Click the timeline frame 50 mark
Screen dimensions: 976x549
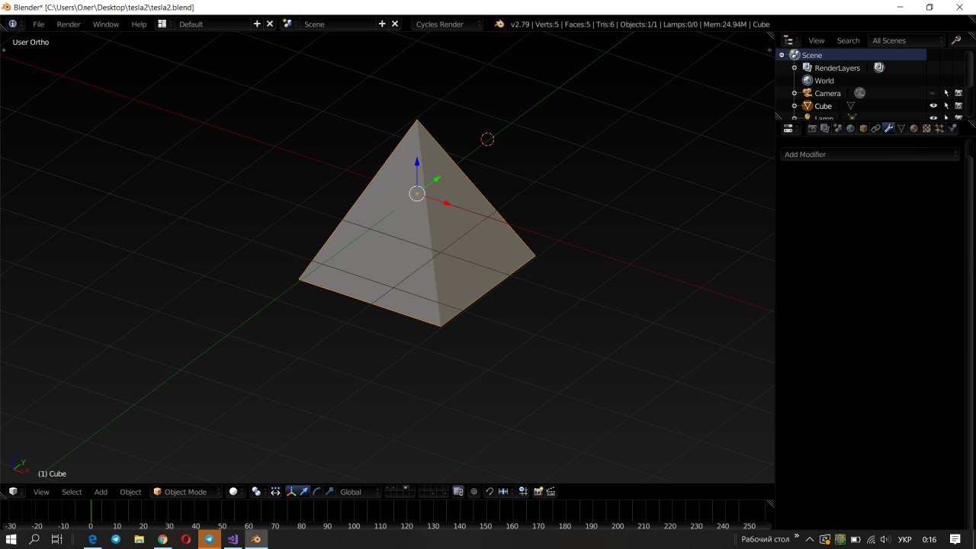click(222, 526)
